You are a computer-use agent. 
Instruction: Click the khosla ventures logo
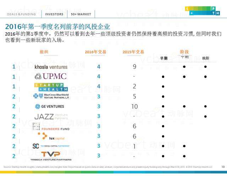50,66
